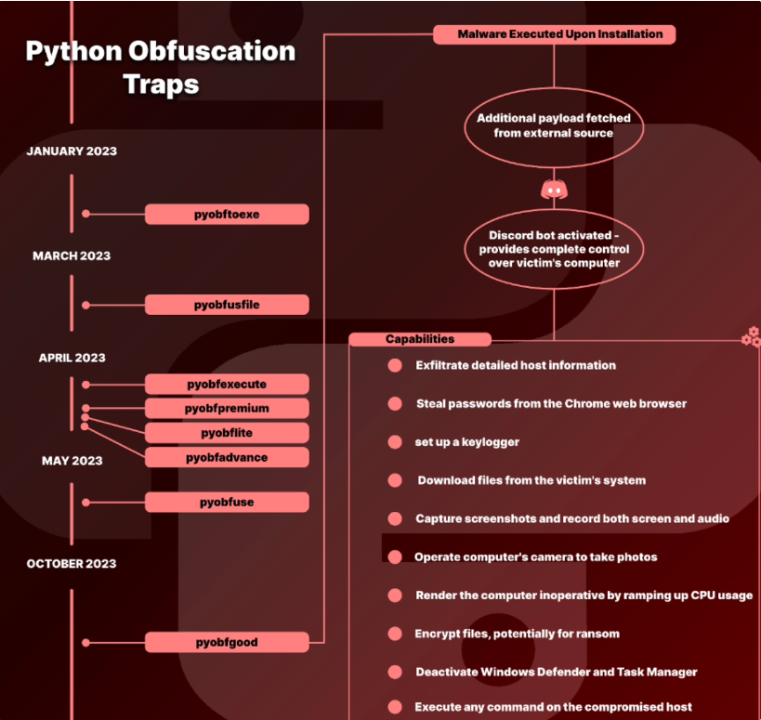The height and width of the screenshot is (720, 761).
Task: Click 'Steal passwords from the Chrome web browser'
Action: [551, 404]
